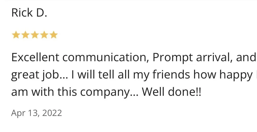
Task: Select the word "Prompt" in the review
Action: [173, 58]
